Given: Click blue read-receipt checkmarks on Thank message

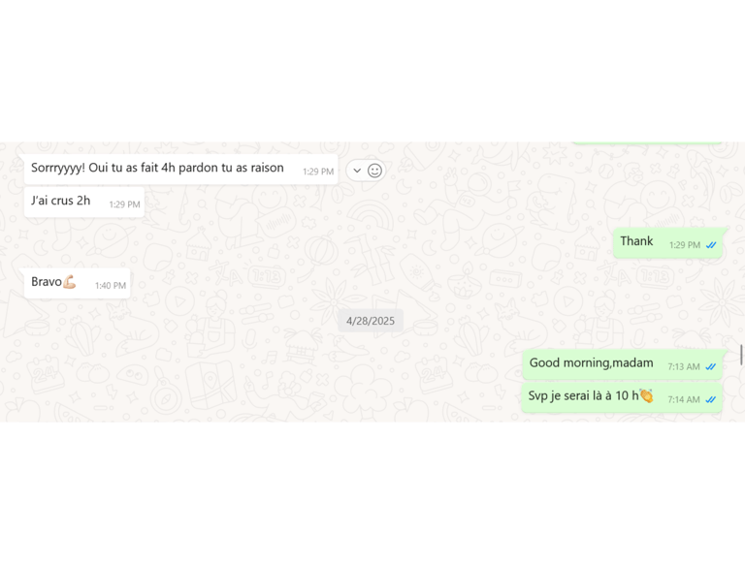Looking at the screenshot, I should pos(711,245).
